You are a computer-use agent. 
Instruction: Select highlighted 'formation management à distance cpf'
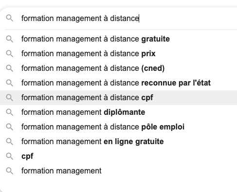(x=118, y=98)
